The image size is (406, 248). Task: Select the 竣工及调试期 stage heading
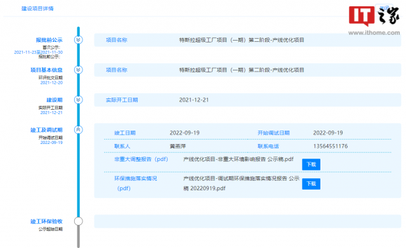coord(46,130)
